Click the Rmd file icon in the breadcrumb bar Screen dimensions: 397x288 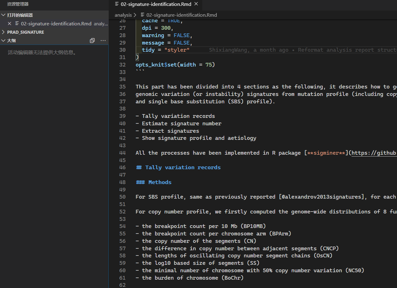pos(142,15)
